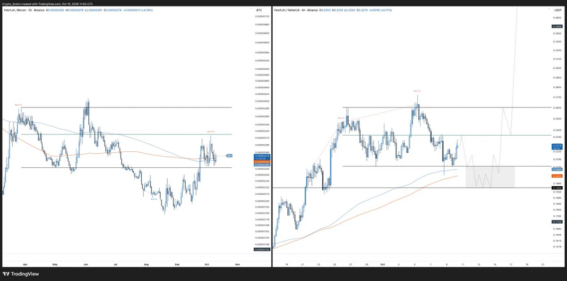Click the Aug label on the left time axis
The width and height of the screenshot is (567, 281).
click(x=147, y=265)
